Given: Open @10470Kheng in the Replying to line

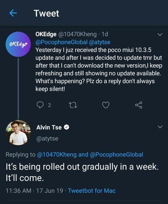Looking at the screenshot, I should [x=57, y=154].
